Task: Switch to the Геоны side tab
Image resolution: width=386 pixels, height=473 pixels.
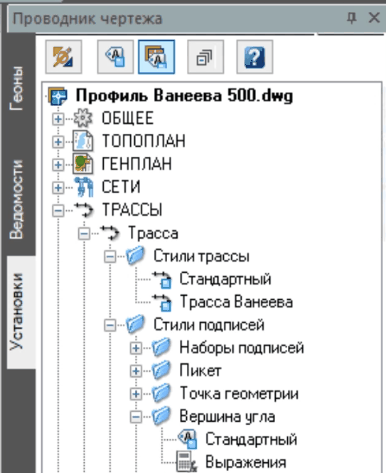Action: [16, 88]
